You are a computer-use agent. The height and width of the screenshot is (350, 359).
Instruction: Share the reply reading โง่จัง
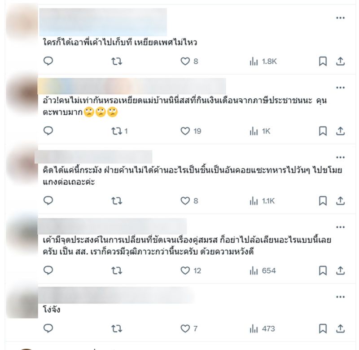tap(340, 329)
